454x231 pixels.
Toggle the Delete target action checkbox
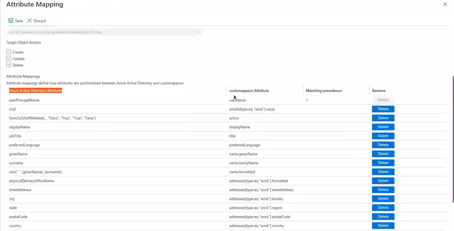click(9, 65)
